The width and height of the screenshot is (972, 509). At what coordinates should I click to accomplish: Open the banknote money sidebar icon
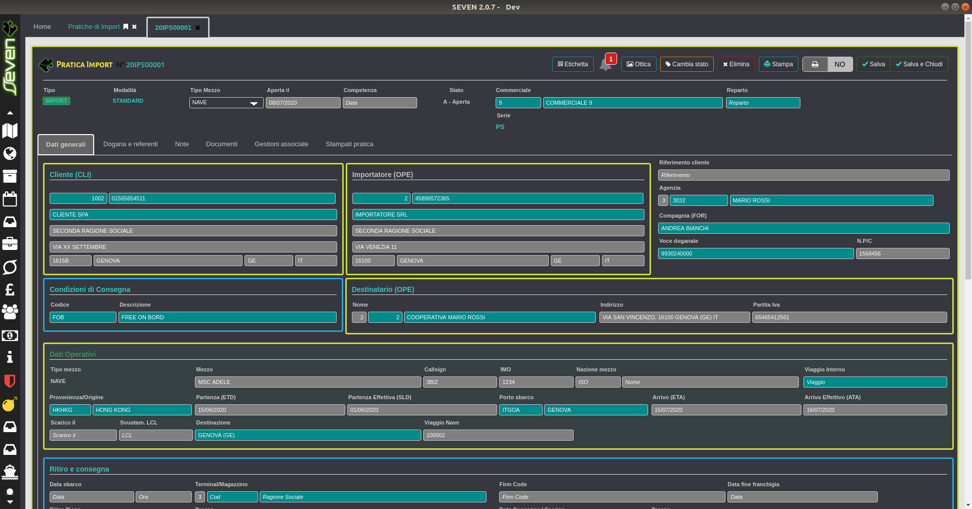pos(10,335)
